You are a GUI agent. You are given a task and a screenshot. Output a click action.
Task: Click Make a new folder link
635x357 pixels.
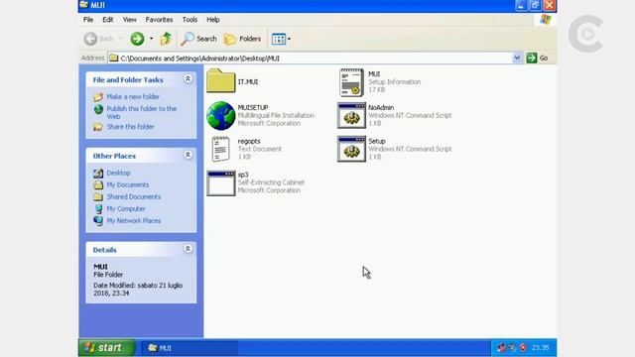(x=133, y=97)
